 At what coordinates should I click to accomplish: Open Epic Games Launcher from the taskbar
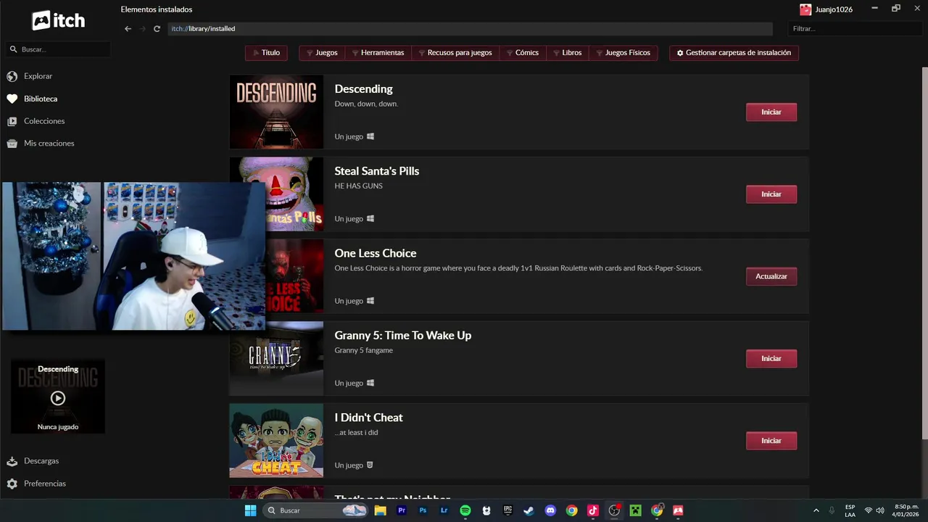click(507, 510)
